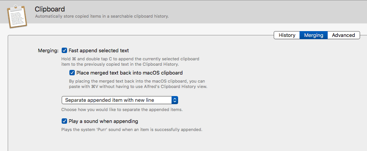Disable the Play a sound checkbox
The height and width of the screenshot is (151, 367).
click(x=64, y=121)
